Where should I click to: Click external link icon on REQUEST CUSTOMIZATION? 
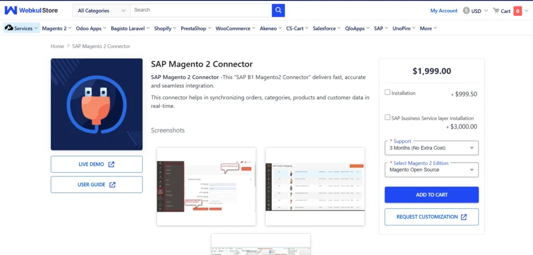coord(464,217)
